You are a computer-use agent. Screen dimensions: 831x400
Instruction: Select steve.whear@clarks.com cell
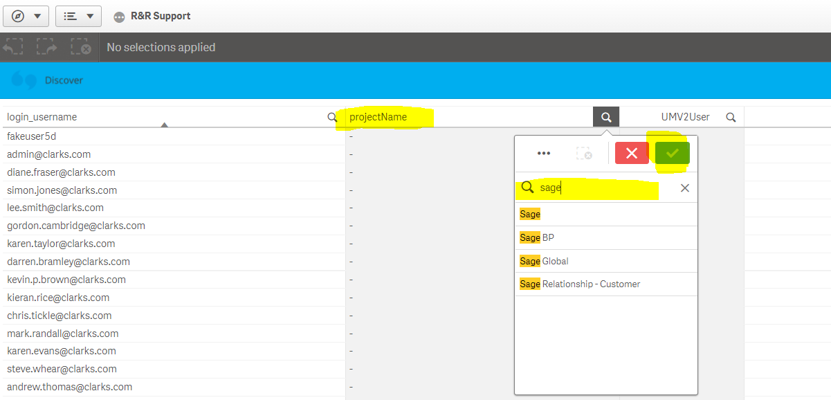(x=172, y=369)
